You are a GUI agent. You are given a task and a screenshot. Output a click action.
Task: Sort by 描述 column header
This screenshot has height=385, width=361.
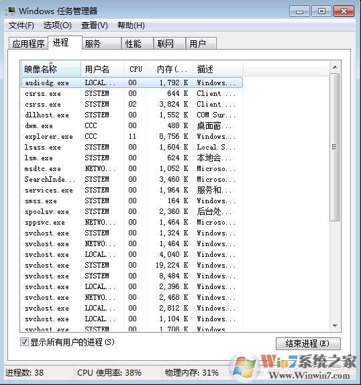point(218,69)
